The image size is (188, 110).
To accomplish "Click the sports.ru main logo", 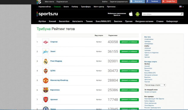I will pyautogui.click(x=47, y=14).
